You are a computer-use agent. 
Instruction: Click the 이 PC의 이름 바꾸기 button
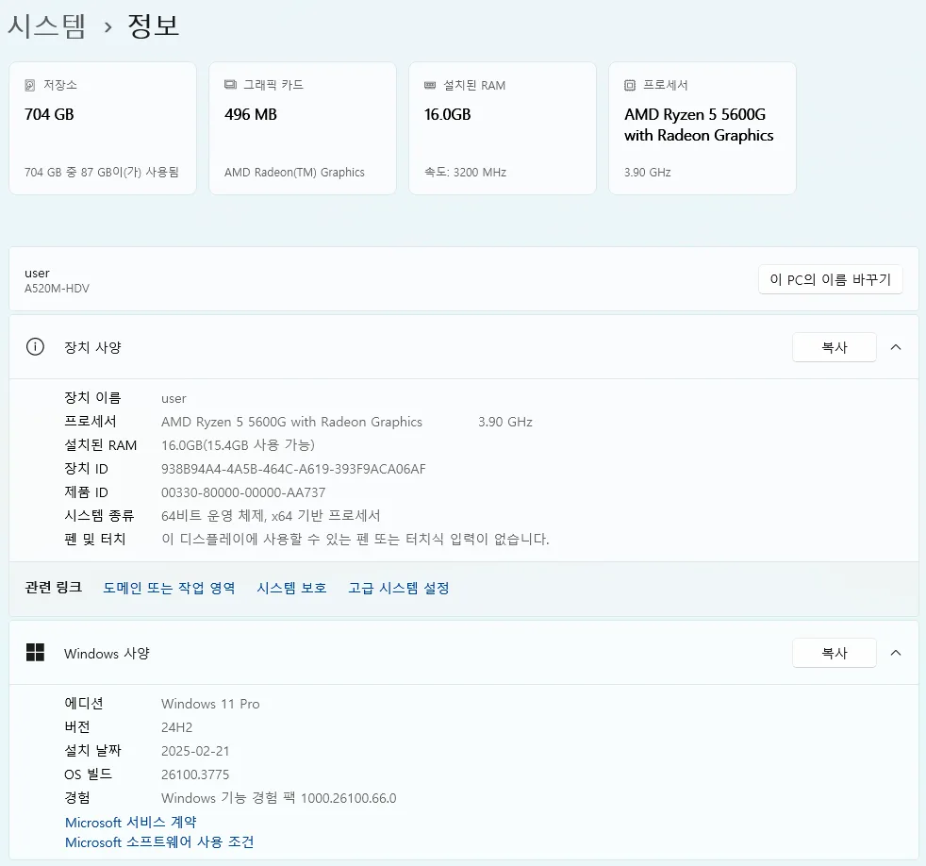pos(831,279)
